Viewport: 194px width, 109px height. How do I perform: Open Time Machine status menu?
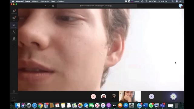[142, 1]
